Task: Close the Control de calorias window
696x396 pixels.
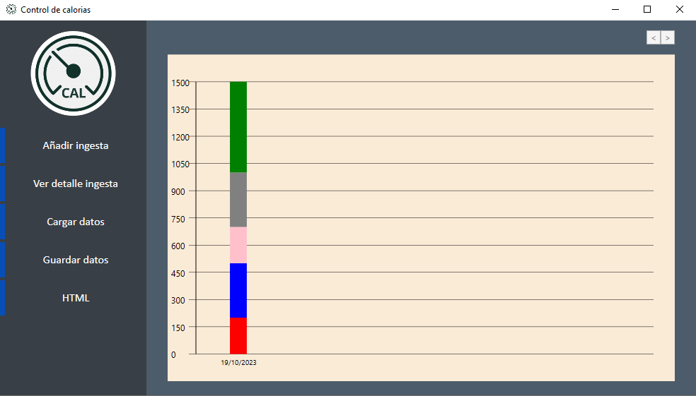Action: pyautogui.click(x=680, y=9)
